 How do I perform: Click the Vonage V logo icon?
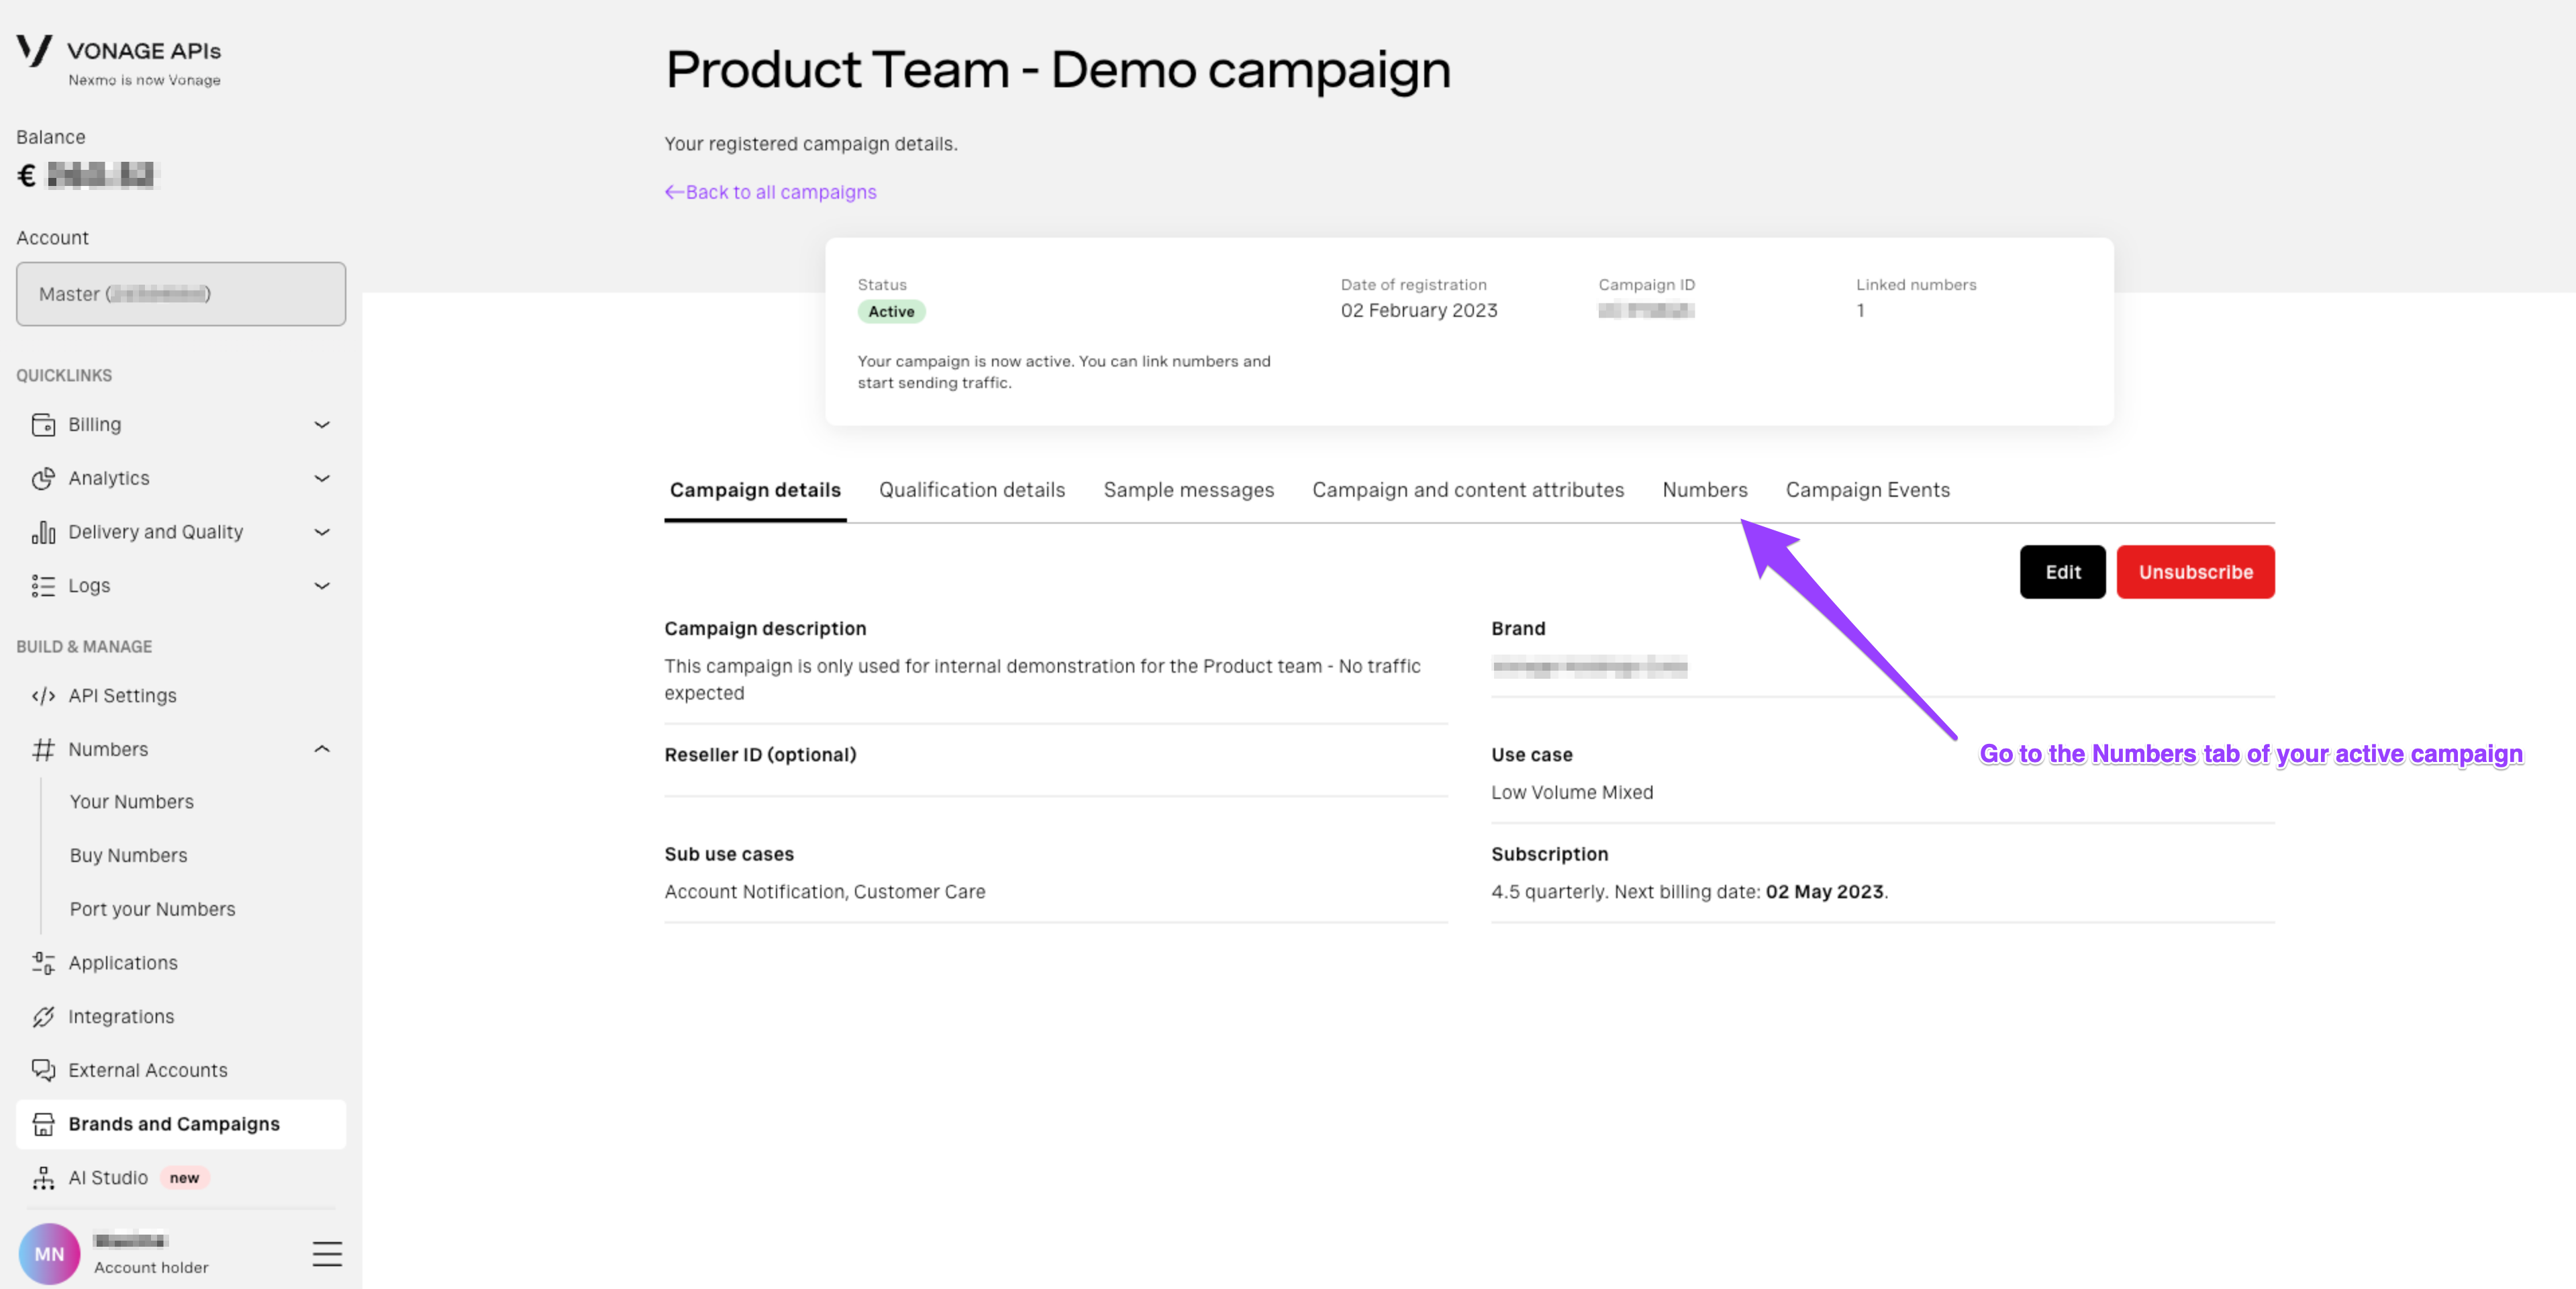34,50
